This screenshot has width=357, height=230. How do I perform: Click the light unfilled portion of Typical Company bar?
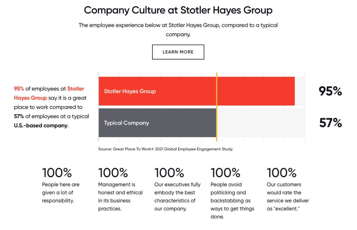click(261, 123)
